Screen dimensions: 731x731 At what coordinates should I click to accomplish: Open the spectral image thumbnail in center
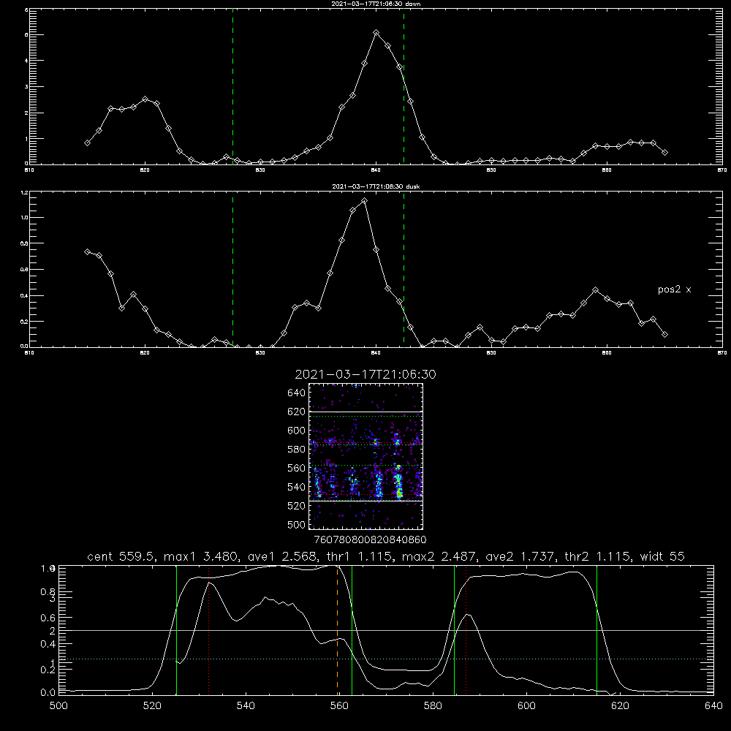[x=365, y=456]
